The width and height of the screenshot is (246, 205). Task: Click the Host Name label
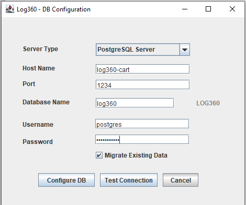39,68
